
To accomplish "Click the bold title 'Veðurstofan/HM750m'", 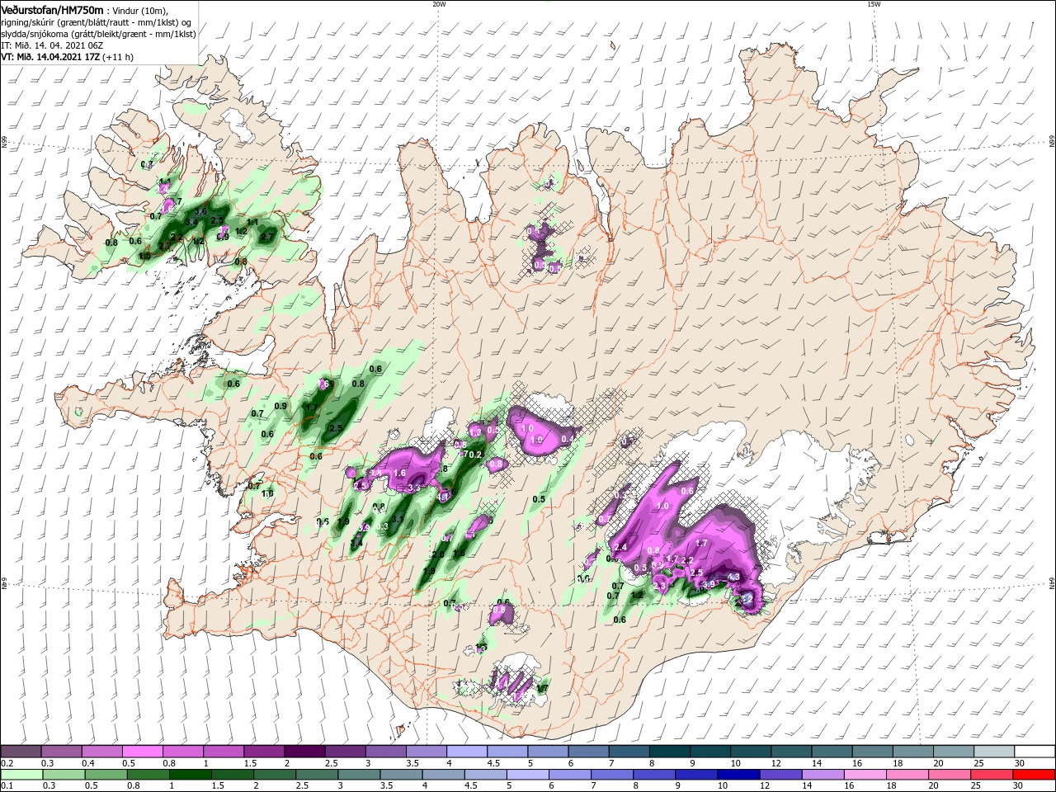I will (x=52, y=11).
